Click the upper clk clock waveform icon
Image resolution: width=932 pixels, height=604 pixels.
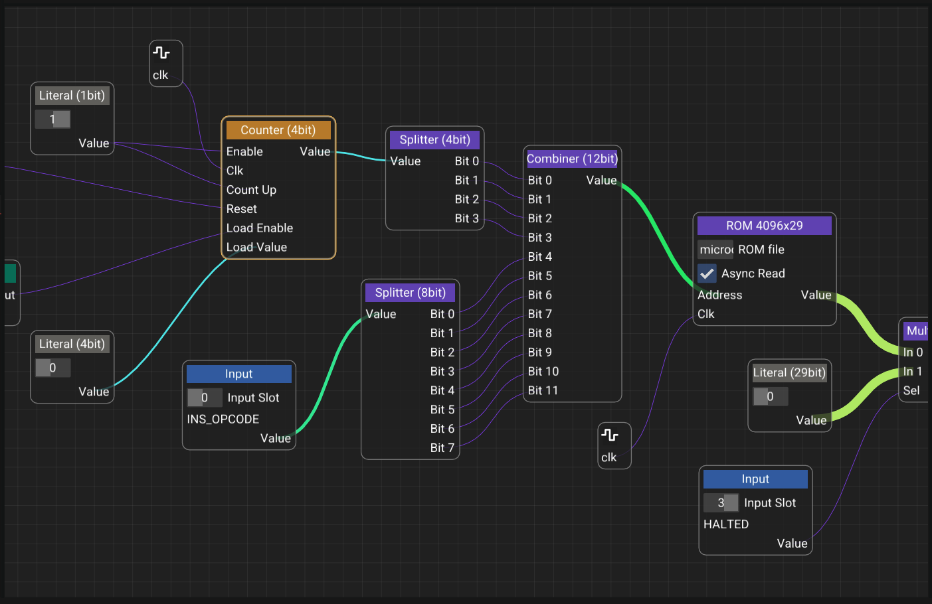click(x=161, y=52)
